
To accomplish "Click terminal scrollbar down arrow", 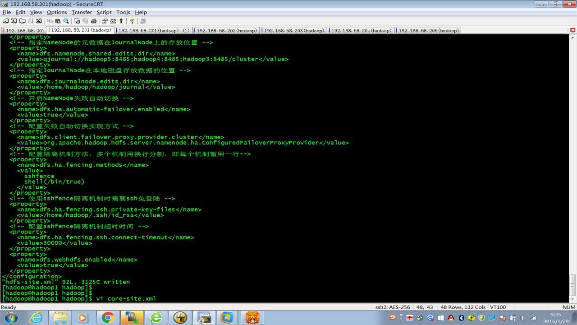I will coord(573,300).
